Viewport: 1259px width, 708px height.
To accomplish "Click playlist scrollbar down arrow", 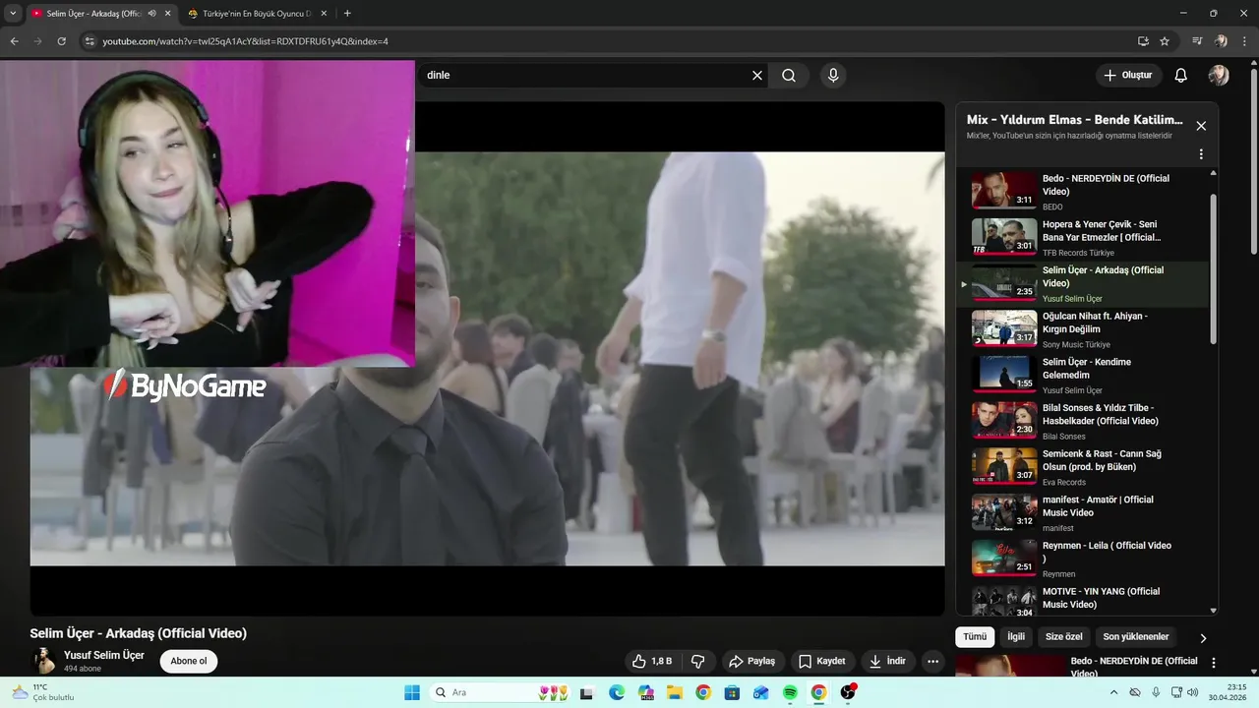I will pos(1213,611).
